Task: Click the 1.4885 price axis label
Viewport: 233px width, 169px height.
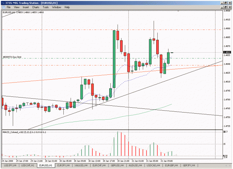Action: pyautogui.click(x=227, y=37)
